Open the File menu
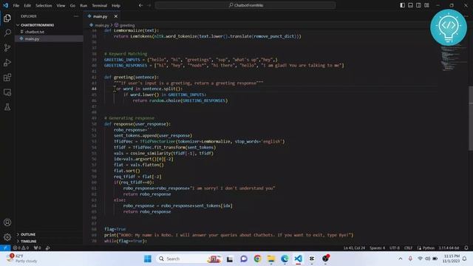473x266 pixels. 16,5
